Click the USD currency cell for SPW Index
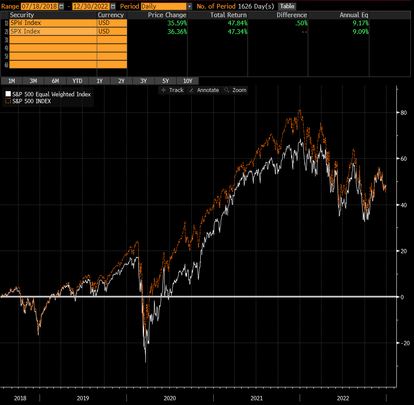This screenshot has height=405, width=414. coord(112,23)
